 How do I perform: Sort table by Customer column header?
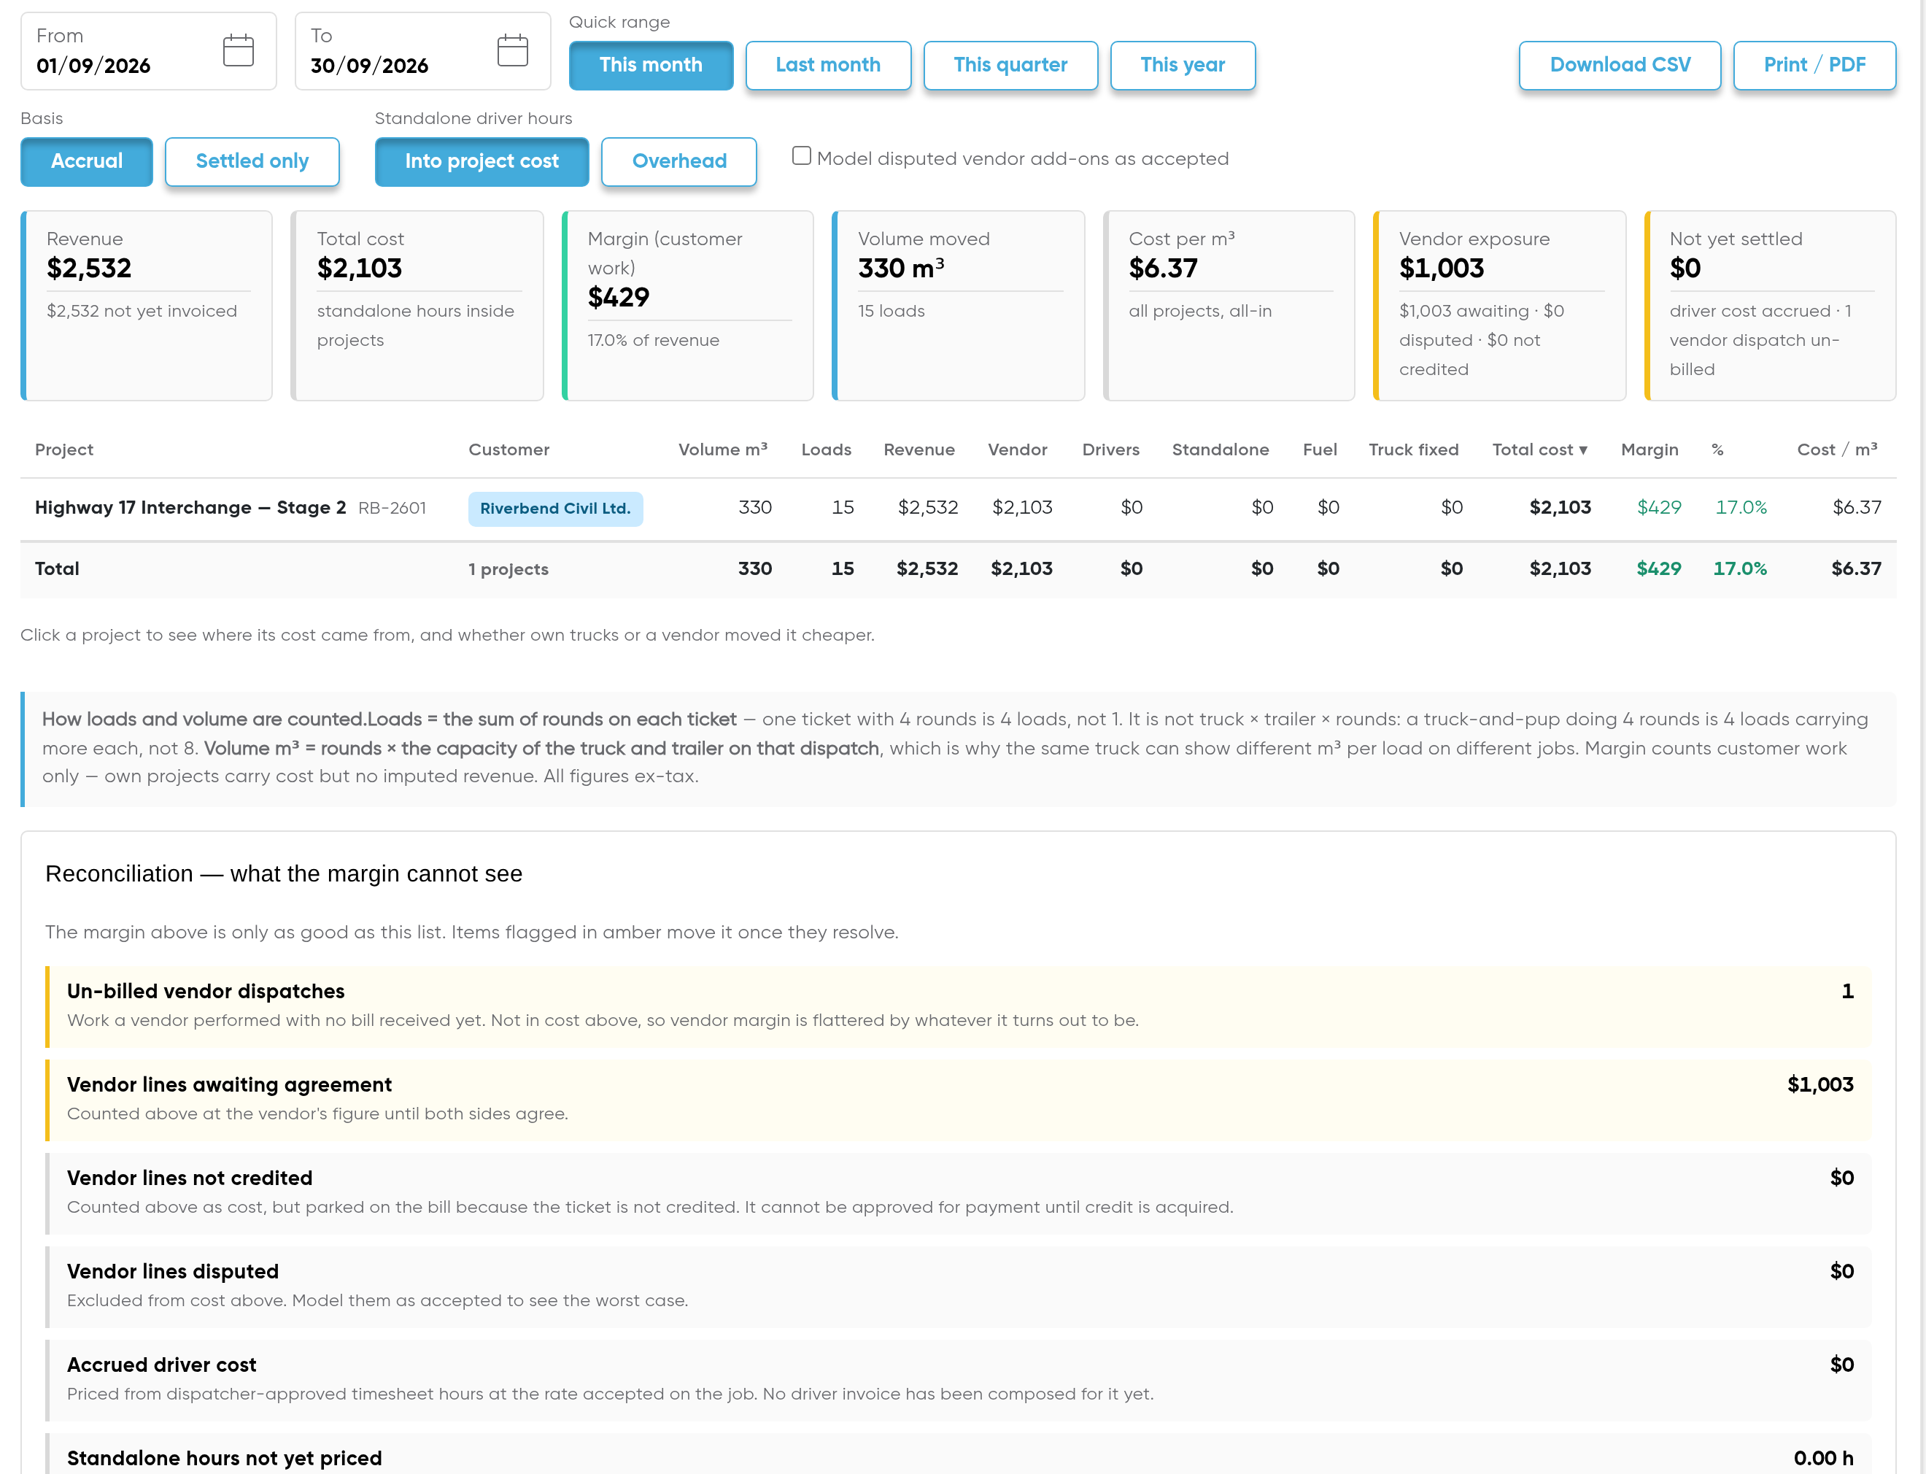point(508,449)
